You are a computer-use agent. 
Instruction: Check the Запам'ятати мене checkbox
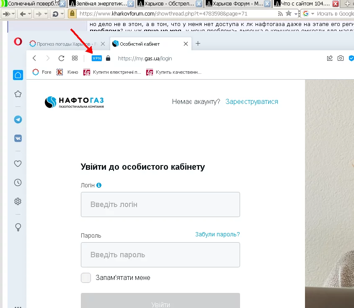(86, 278)
